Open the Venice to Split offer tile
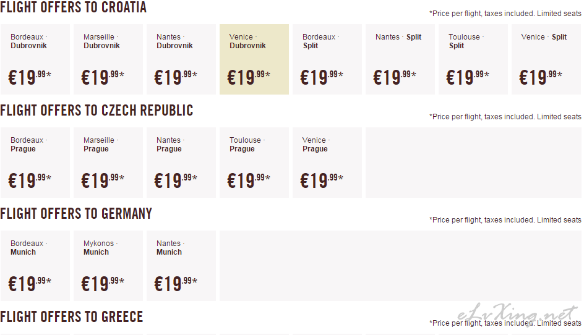Viewport: 584px width, 335px height. click(x=546, y=59)
